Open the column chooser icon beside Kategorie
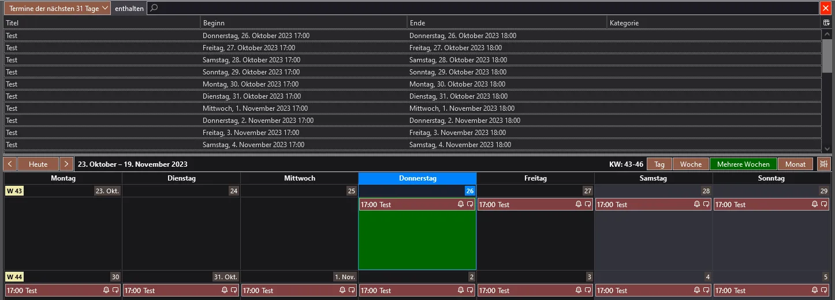835x300 pixels. 826,22
